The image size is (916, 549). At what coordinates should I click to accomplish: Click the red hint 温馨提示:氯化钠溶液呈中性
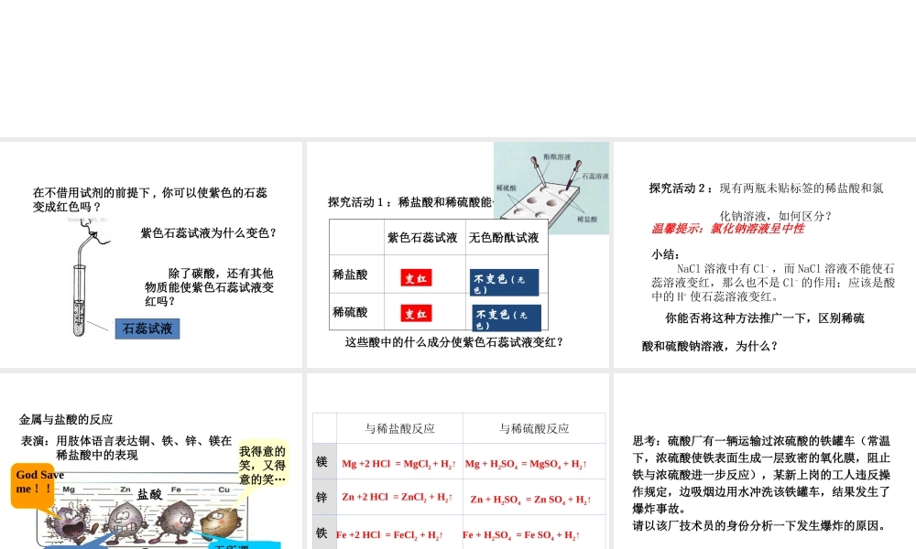coord(728,229)
